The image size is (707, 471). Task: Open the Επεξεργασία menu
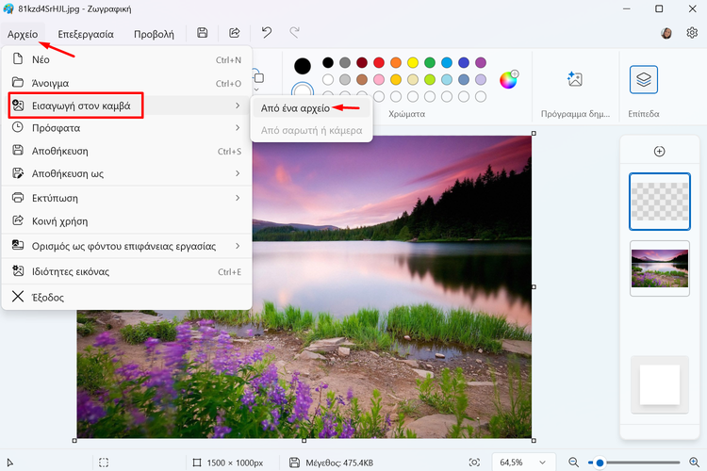[x=86, y=34]
